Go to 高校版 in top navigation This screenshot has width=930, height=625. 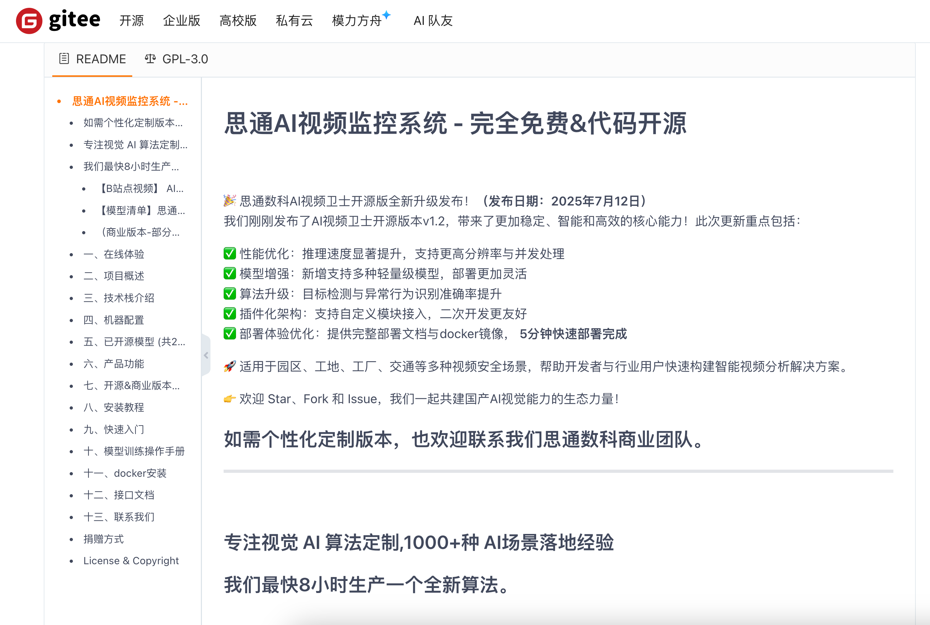pos(238,20)
